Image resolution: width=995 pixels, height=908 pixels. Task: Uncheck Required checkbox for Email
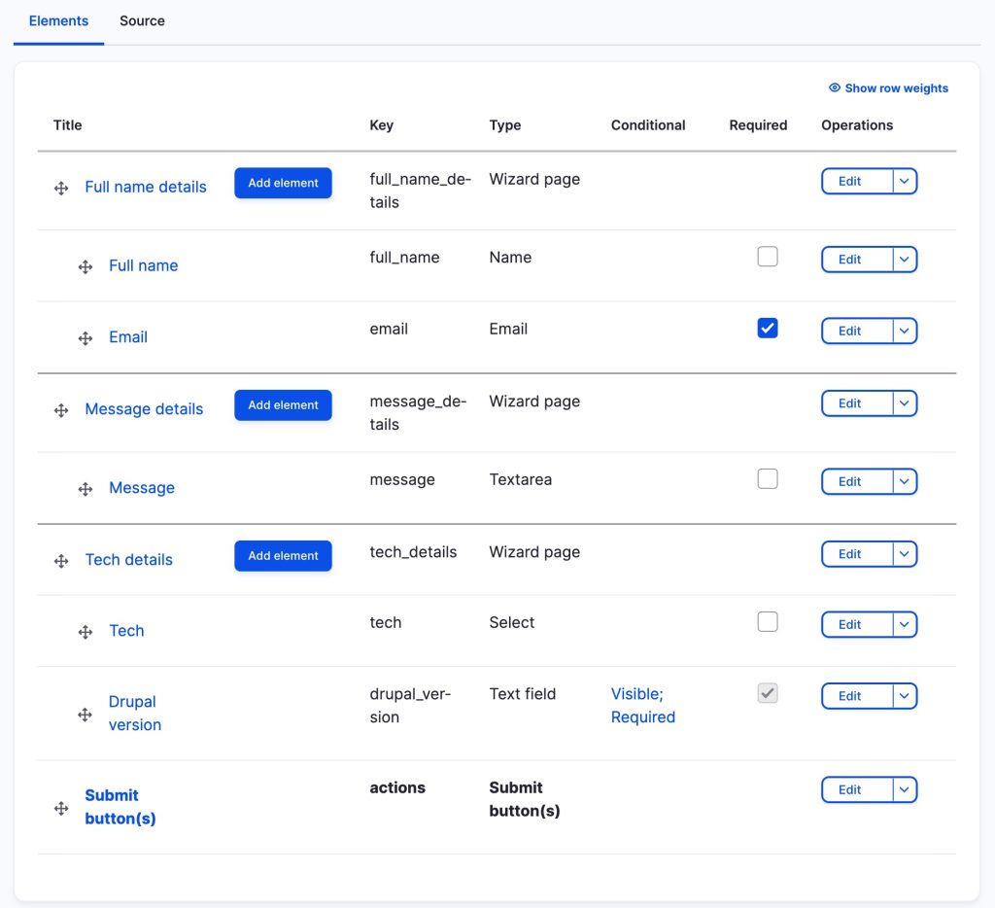click(x=768, y=329)
